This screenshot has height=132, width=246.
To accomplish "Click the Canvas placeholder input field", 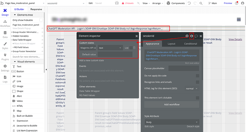I will 184,68.
